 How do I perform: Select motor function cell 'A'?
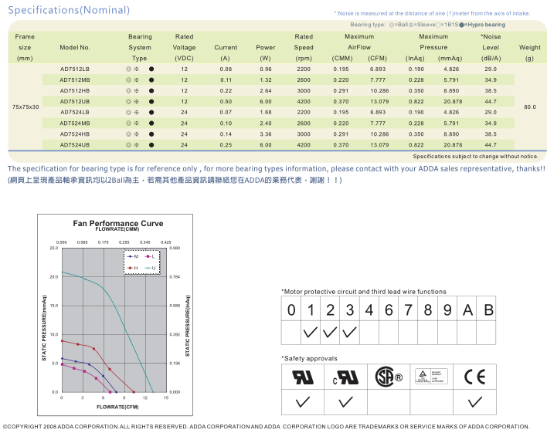(x=467, y=310)
